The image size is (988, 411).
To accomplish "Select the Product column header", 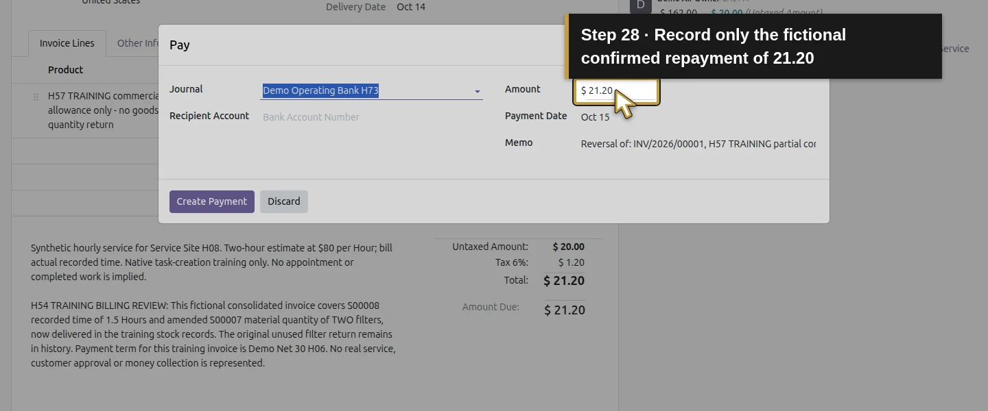I will pos(66,70).
